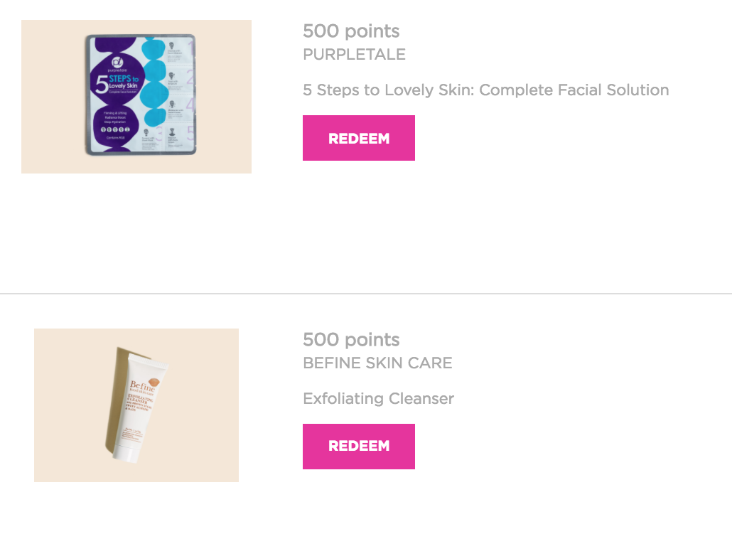Click the white cap of the Befine tube
The width and height of the screenshot is (732, 539).
(127, 454)
